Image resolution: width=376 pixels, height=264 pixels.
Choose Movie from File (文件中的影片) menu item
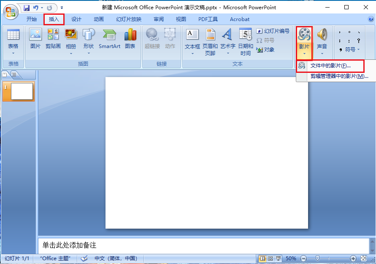click(330, 66)
